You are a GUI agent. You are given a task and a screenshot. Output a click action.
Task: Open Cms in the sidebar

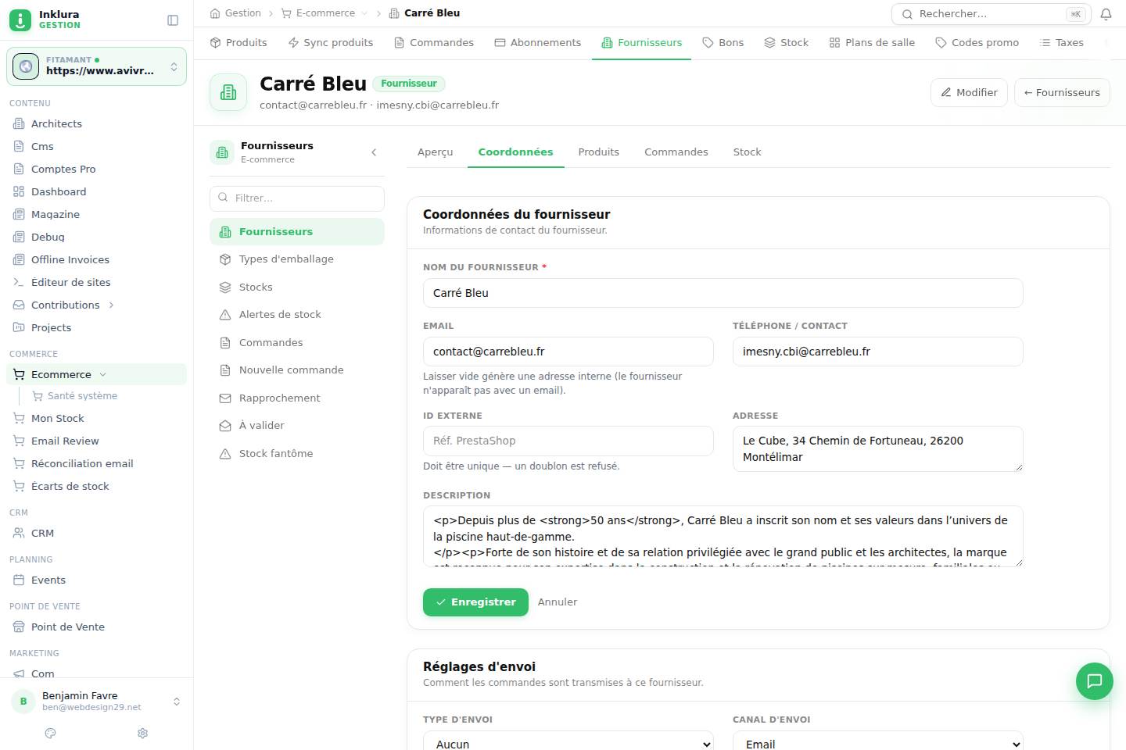[x=96, y=146]
